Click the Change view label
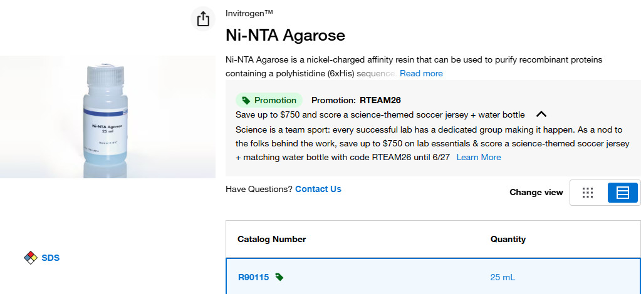Viewport: 641px width, 294px height. [536, 192]
